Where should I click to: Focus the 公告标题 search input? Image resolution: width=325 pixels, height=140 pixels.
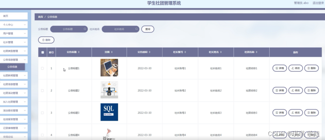[69, 29]
